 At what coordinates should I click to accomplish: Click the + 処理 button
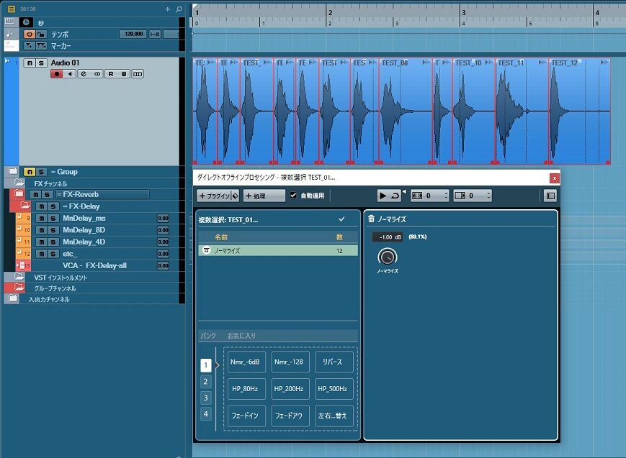click(264, 196)
